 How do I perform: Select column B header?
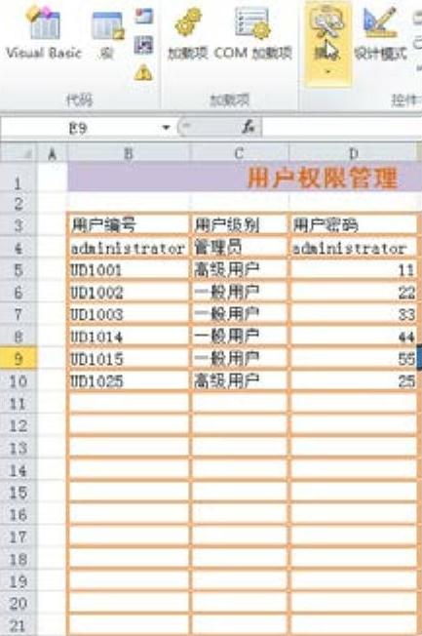coord(129,154)
